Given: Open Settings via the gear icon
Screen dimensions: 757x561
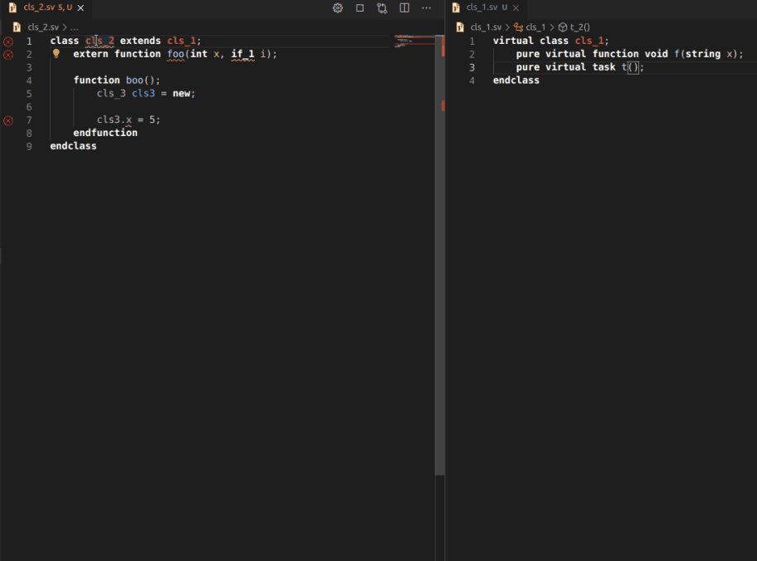Looking at the screenshot, I should point(337,7).
